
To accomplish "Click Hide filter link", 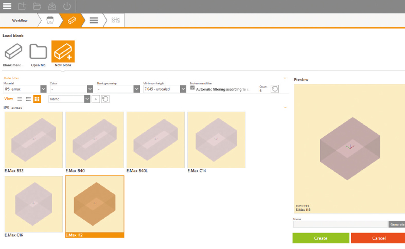I will 11,78.
